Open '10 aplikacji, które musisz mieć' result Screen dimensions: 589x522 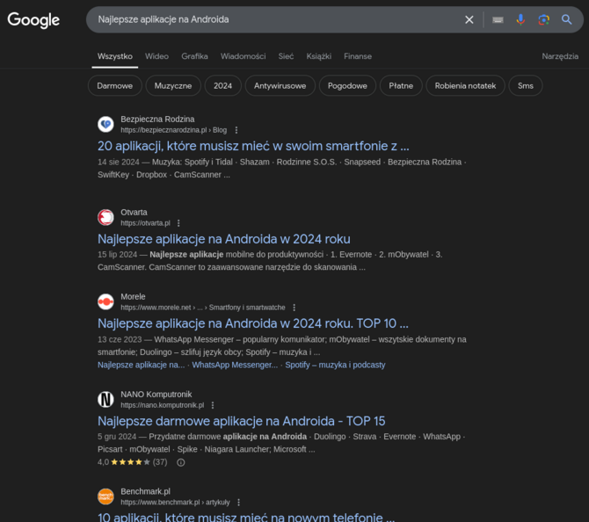click(246, 517)
